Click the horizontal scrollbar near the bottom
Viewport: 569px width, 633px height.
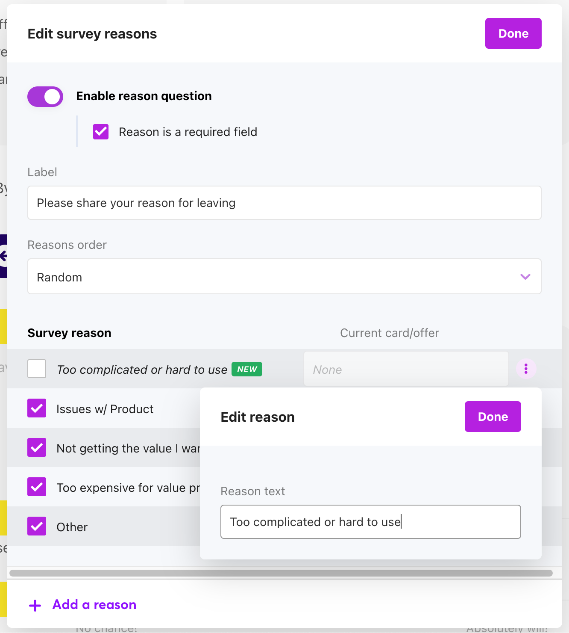282,573
